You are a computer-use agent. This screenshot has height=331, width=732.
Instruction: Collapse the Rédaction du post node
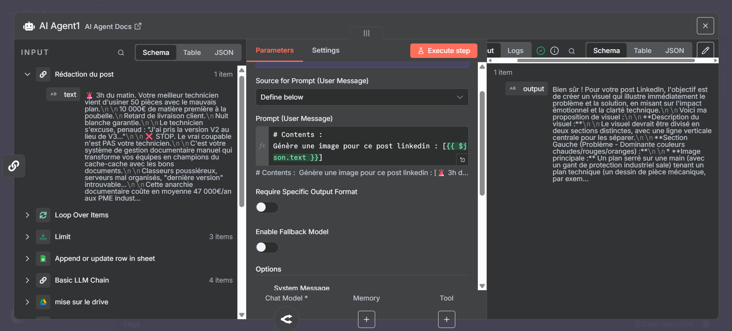click(27, 74)
